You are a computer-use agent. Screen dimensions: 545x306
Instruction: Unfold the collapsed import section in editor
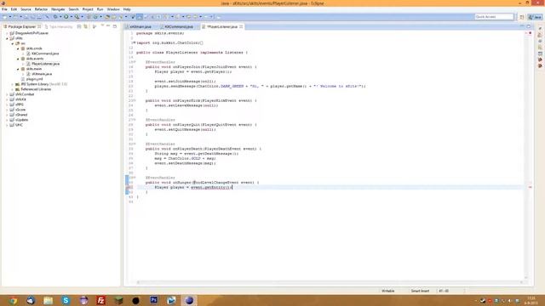(x=134, y=42)
